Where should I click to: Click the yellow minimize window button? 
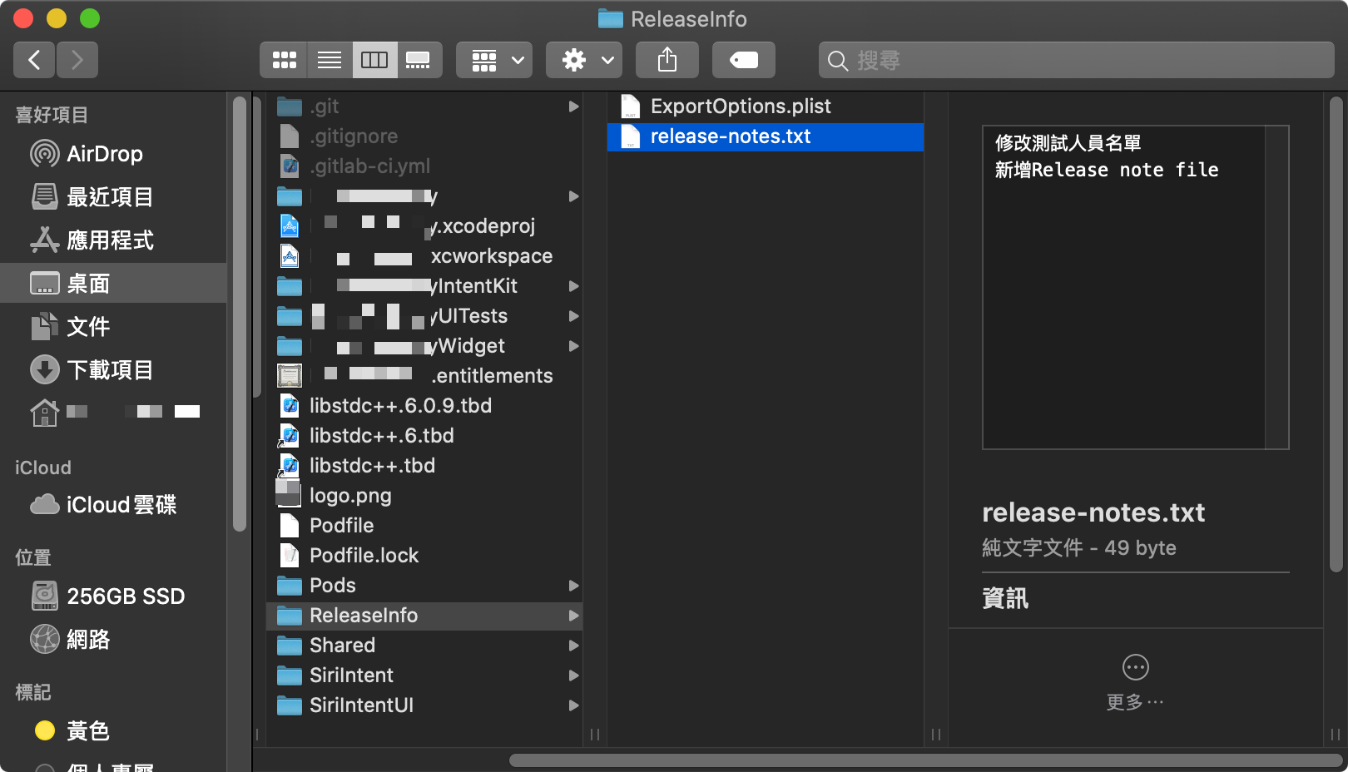click(x=57, y=18)
